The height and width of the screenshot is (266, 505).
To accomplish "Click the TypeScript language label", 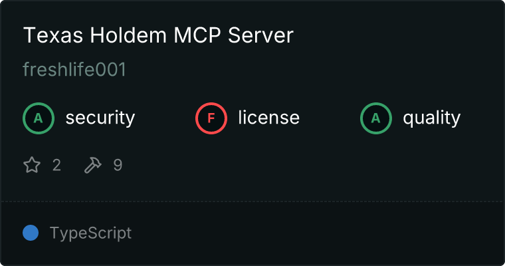I will point(90,233).
